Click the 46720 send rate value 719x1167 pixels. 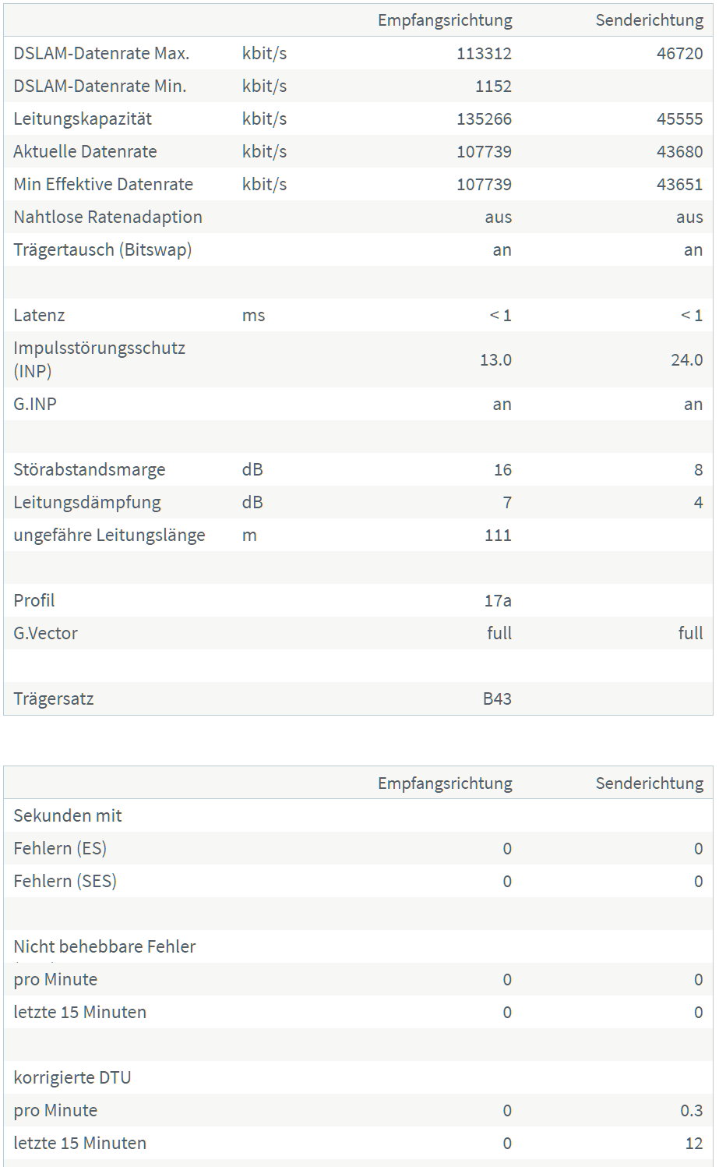[x=679, y=54]
